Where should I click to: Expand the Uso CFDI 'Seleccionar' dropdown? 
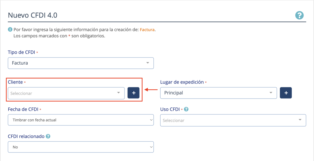tap(233, 120)
